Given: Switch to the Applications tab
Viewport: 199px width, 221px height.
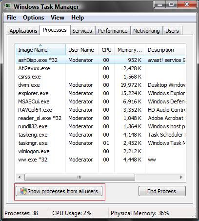Looking at the screenshot, I should [23, 31].
